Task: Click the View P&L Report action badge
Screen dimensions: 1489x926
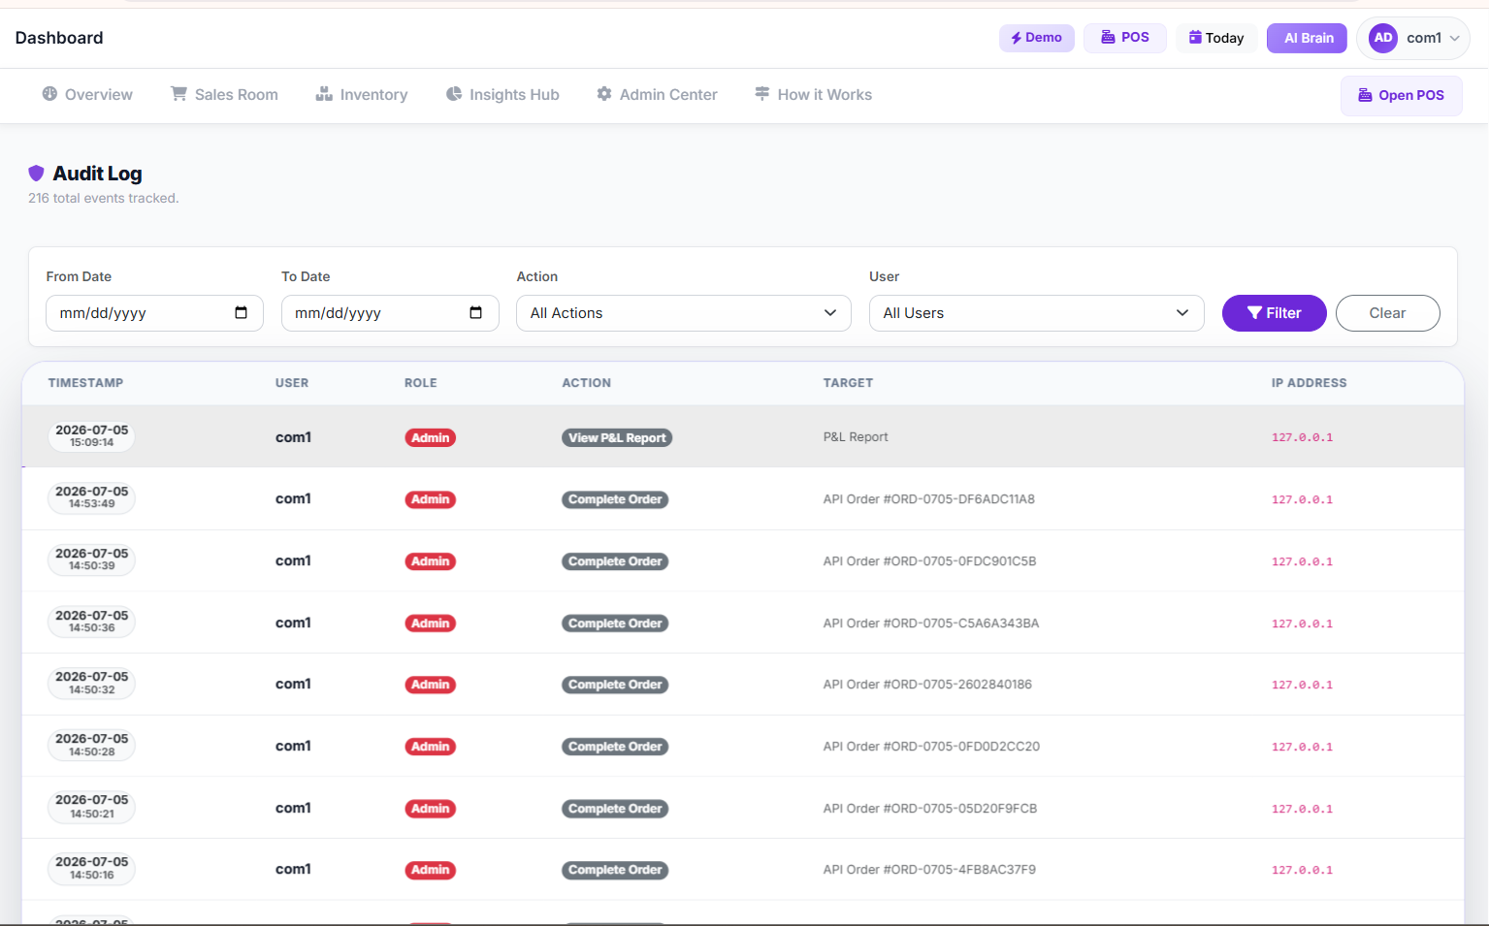Action: tap(617, 437)
